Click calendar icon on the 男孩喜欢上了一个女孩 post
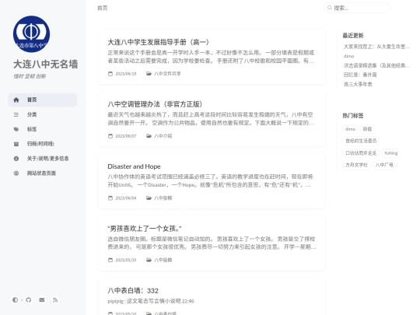Viewport: 420px width, 315px height. (110, 260)
